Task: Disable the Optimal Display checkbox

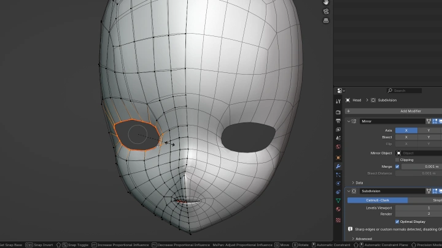Action: click(x=397, y=221)
